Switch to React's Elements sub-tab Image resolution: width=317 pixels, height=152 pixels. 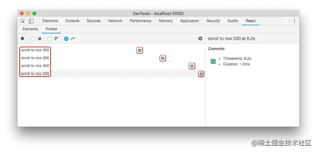30,29
